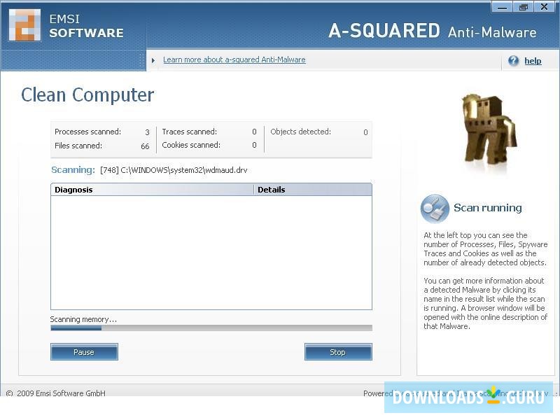
Task: Restore down the A-Squared window
Action: pyautogui.click(x=523, y=7)
